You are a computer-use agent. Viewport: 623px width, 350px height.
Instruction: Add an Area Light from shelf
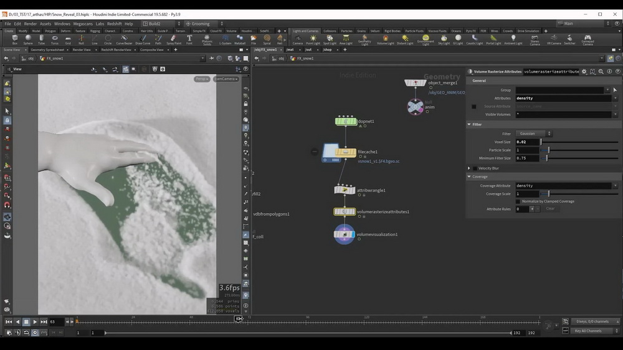pyautogui.click(x=346, y=39)
